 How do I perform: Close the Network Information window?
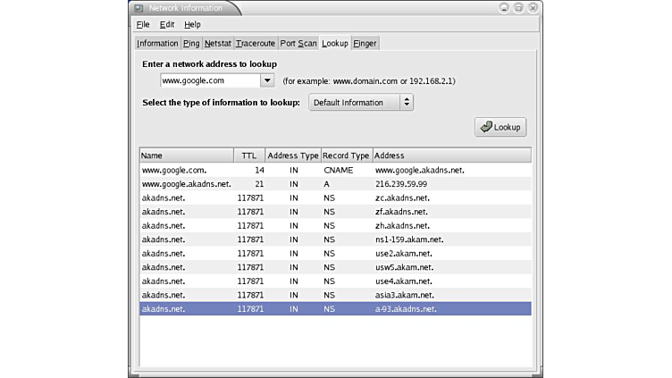click(x=532, y=7)
